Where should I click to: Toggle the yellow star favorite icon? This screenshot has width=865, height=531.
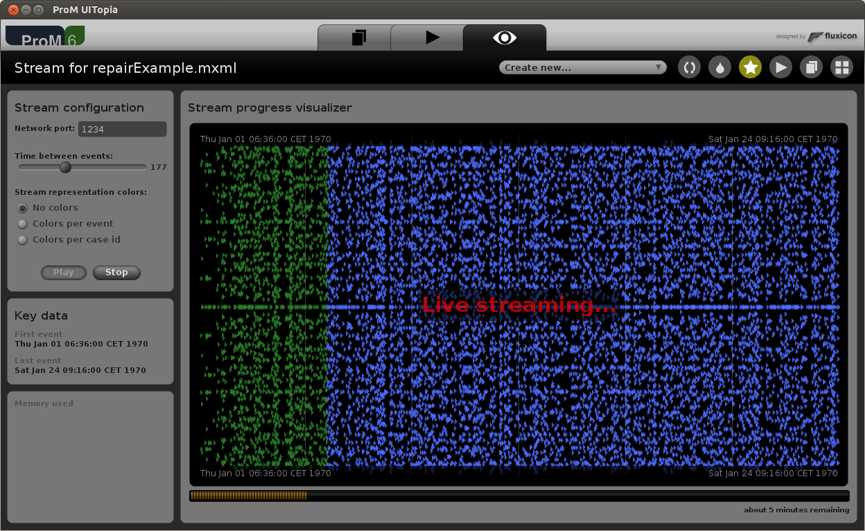tap(750, 67)
